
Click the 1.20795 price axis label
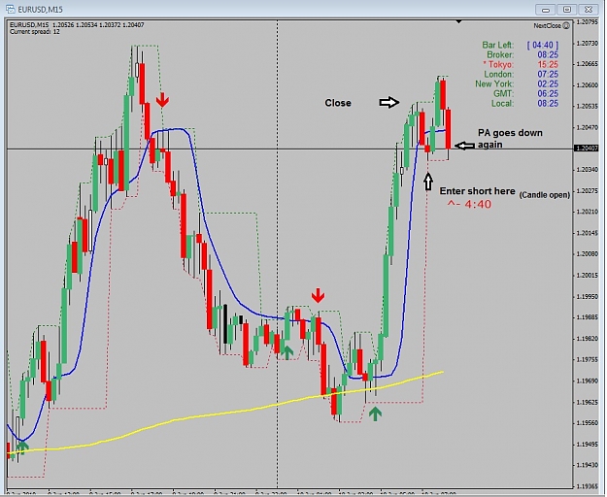click(x=588, y=22)
